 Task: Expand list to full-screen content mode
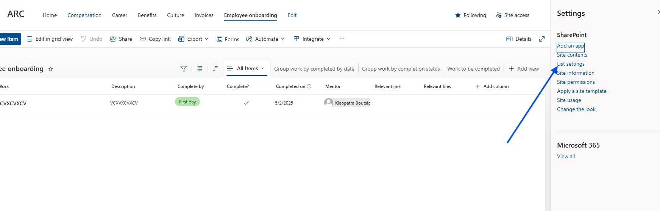[x=542, y=39]
